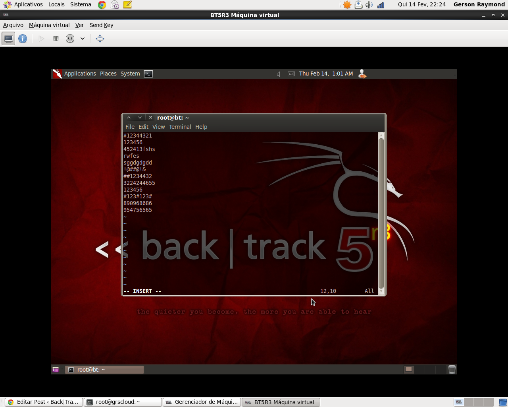This screenshot has width=508, height=407.
Task: Open the guest trash icon
Action: tap(452, 370)
